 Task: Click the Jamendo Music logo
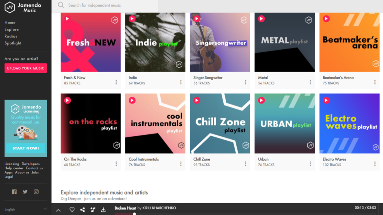[23, 7]
